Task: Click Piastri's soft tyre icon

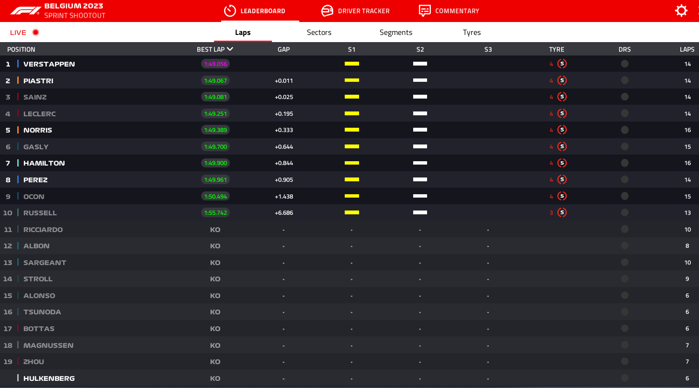Action: 562,80
